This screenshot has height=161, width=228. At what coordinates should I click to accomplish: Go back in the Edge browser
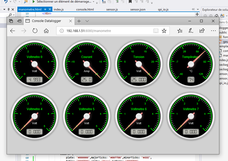13,31
